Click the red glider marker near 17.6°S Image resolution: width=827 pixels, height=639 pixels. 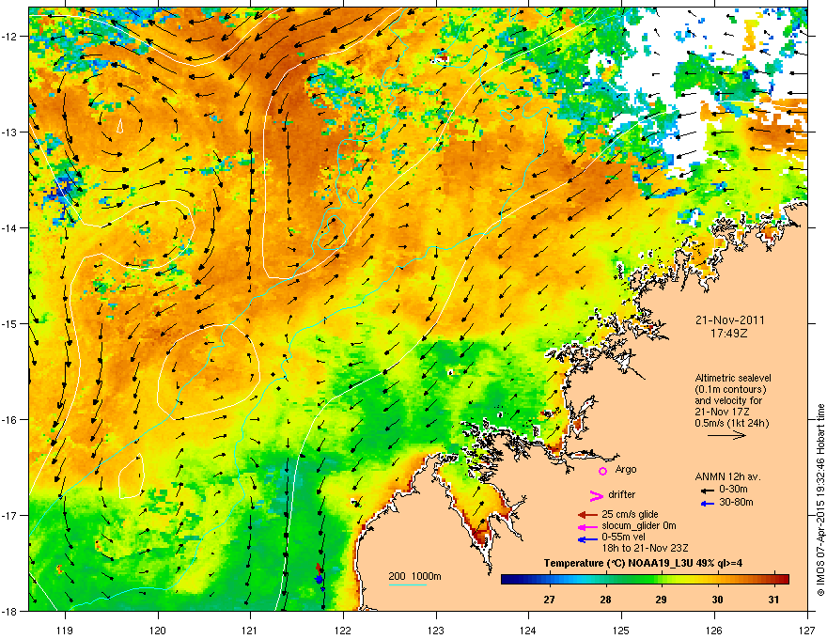coord(319,568)
